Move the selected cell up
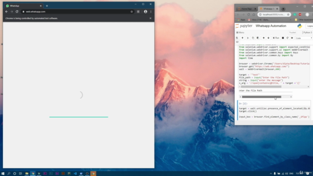 pos(264,38)
